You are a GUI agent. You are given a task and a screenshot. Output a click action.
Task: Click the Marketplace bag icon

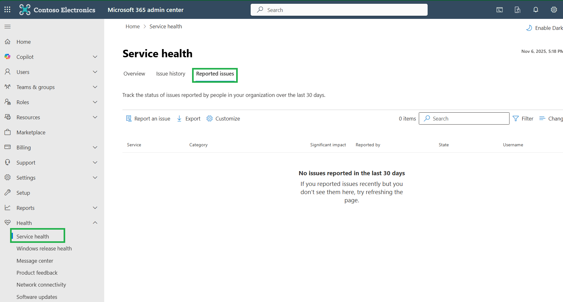(8, 132)
